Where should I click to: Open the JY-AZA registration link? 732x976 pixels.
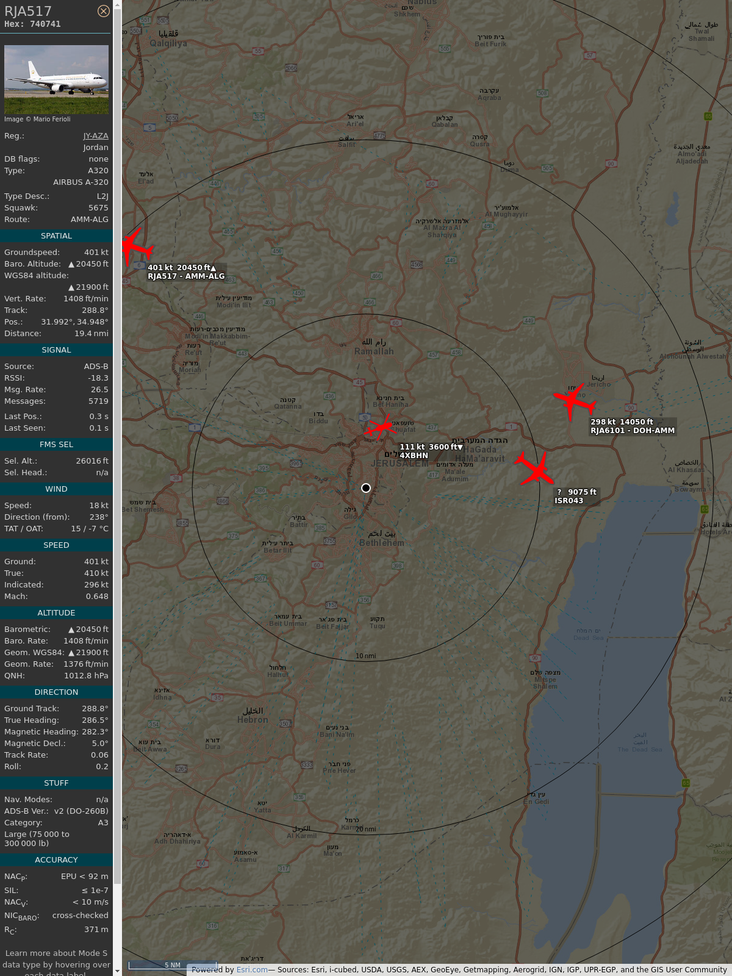[x=96, y=136]
